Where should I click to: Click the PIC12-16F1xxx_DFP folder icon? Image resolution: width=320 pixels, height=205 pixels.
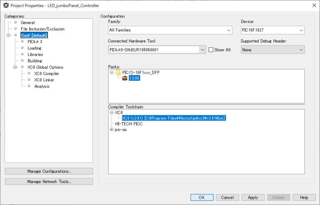(x=118, y=72)
